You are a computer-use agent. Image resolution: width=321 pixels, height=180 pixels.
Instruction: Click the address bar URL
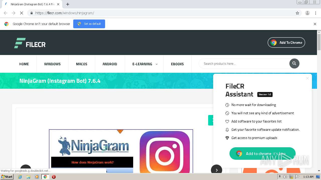click(65, 13)
